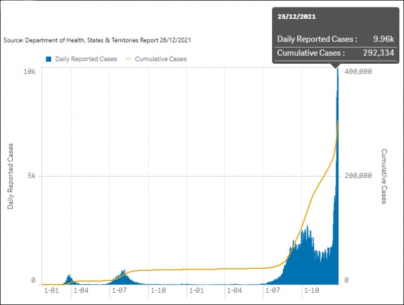Screen dimensions: 404x305
Task: Click the first small blue peak above 1-04
Action: [x=69, y=279]
